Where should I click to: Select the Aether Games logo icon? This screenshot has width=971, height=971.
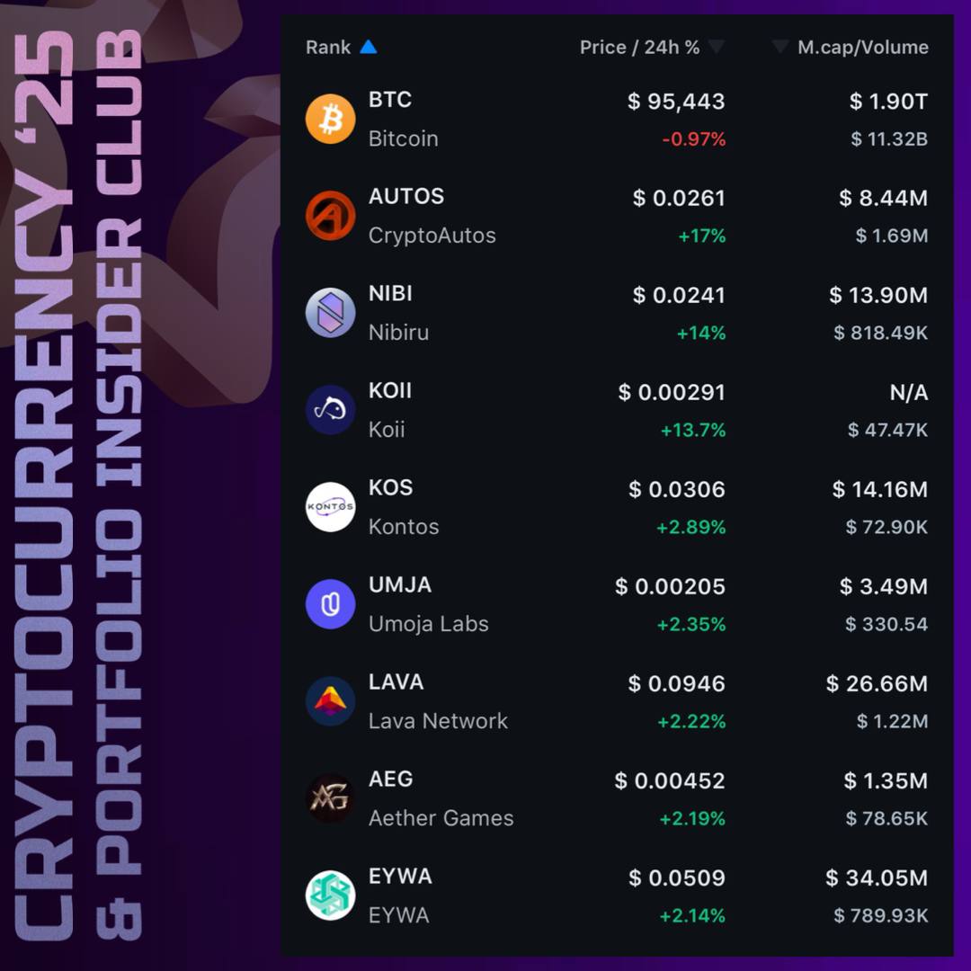(330, 798)
